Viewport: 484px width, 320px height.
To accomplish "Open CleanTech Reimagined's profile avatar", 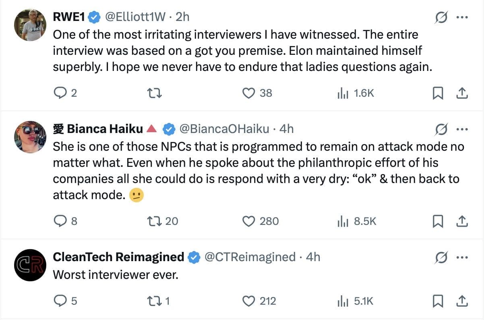I will (30, 265).
